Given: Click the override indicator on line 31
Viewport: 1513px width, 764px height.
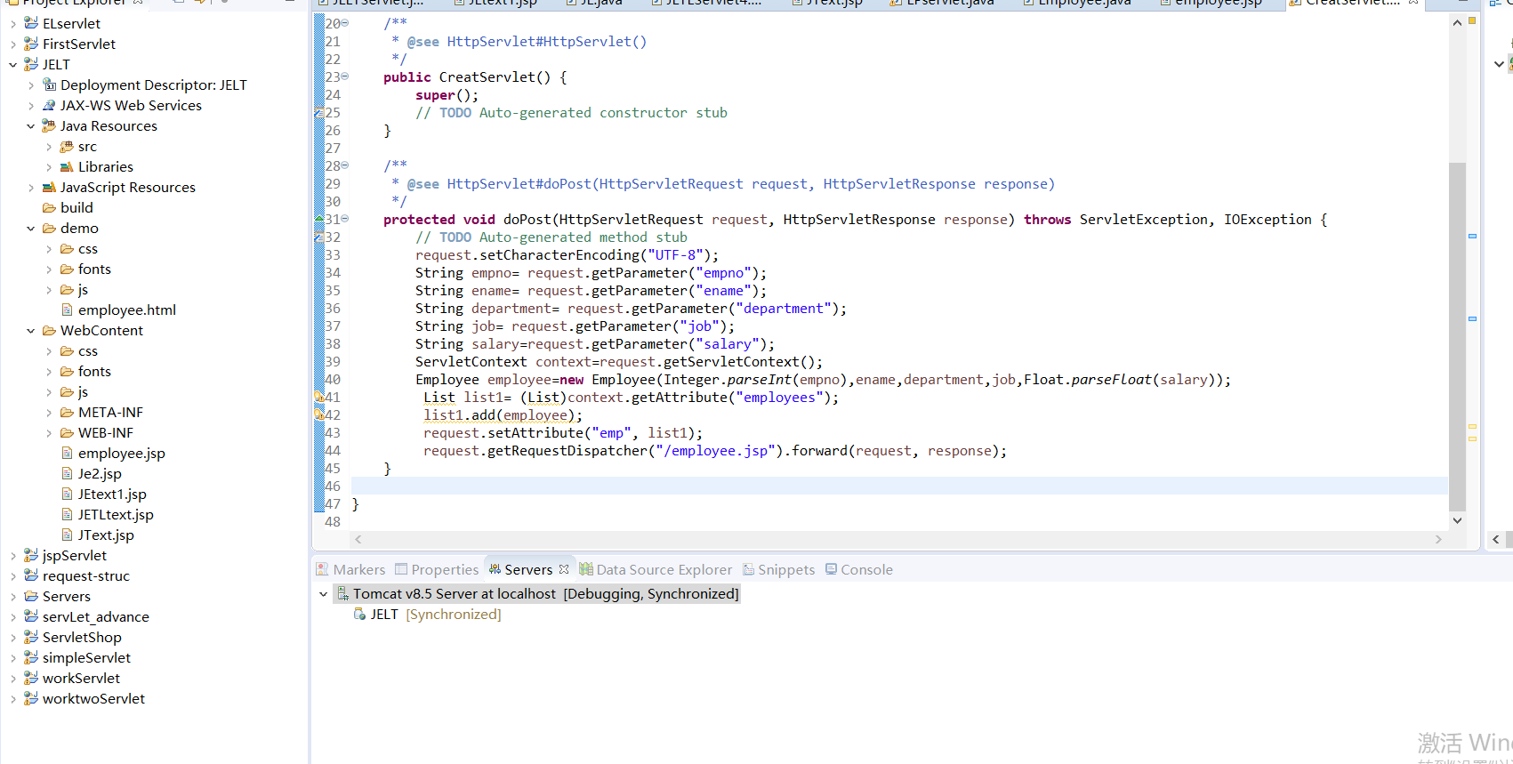Looking at the screenshot, I should [319, 219].
